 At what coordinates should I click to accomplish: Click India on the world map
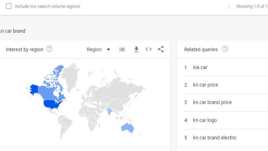click(x=110, y=111)
